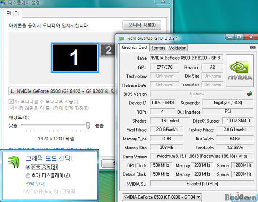
Task: Click the NVIDIA Hybrid SLI green logo
Action: (x=14, y=162)
